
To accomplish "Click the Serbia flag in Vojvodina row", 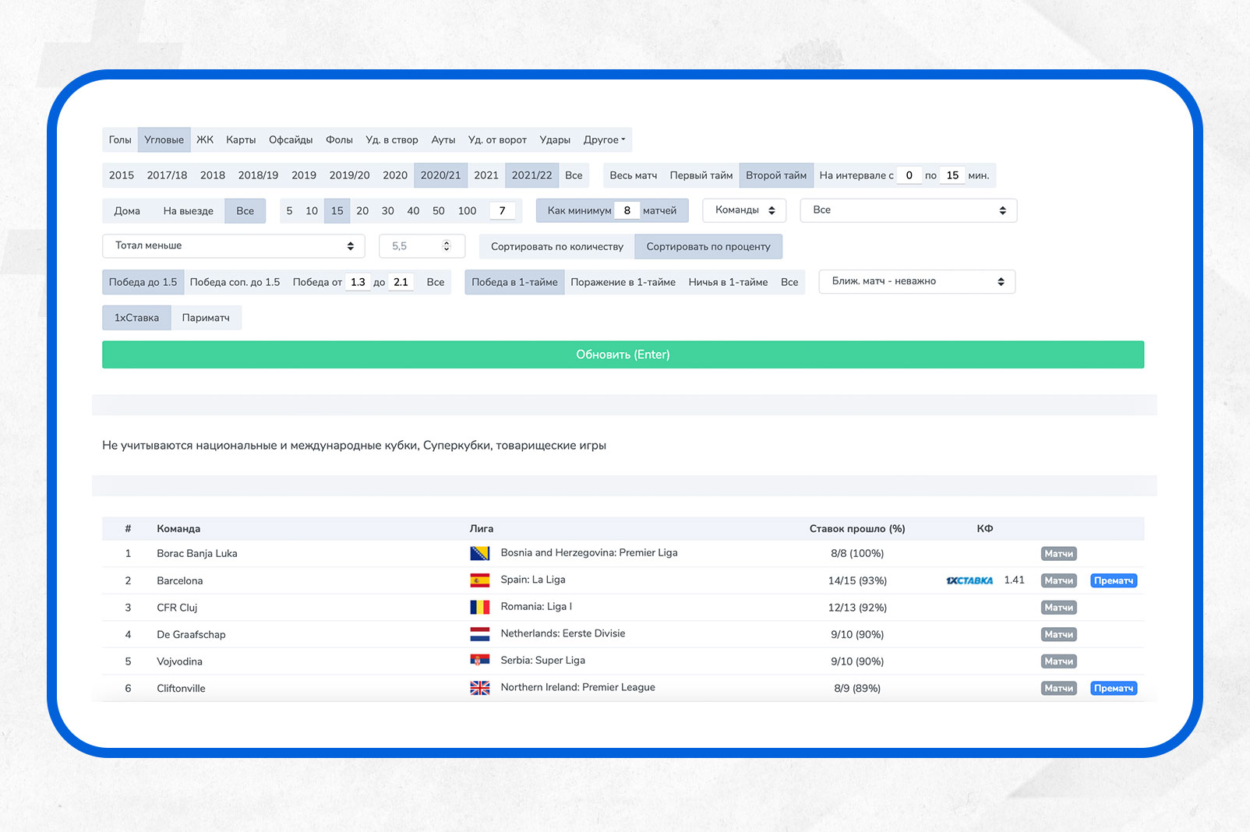I will pos(479,661).
